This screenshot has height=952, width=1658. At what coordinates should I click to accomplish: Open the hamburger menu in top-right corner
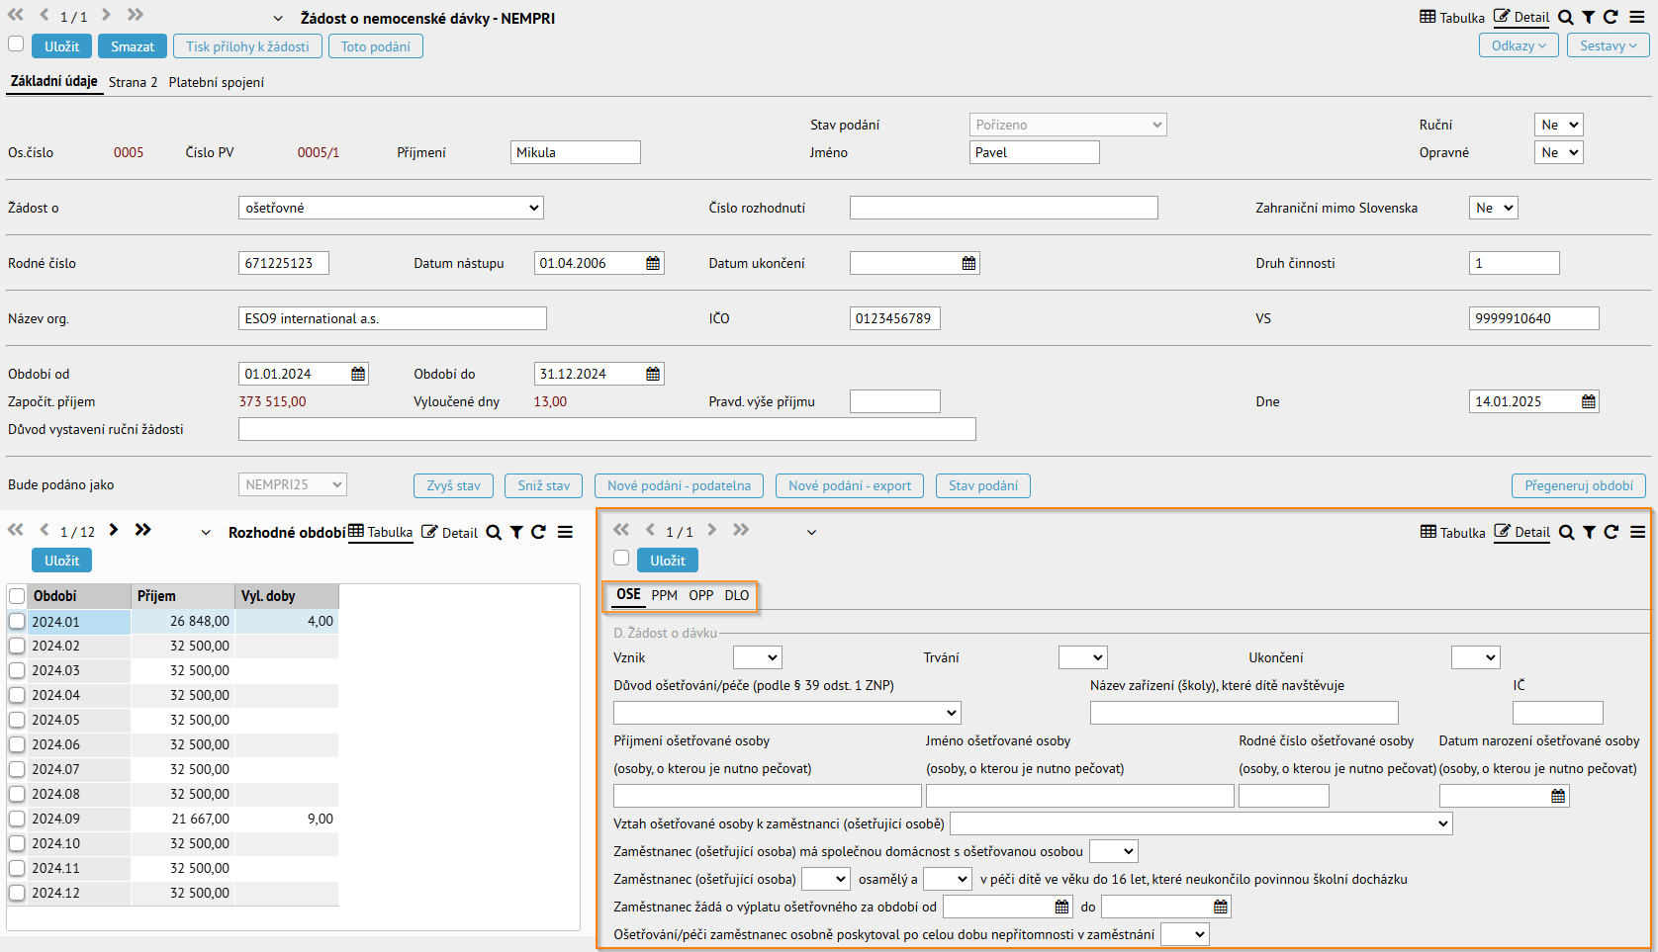click(1637, 17)
